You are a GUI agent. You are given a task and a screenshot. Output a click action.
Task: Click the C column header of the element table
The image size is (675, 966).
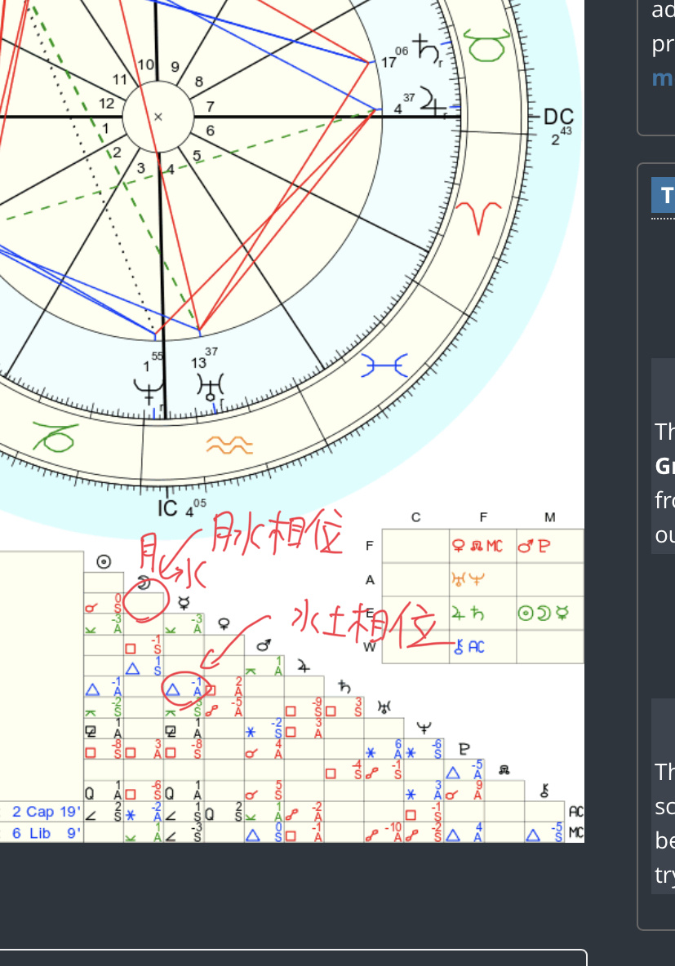click(x=415, y=517)
